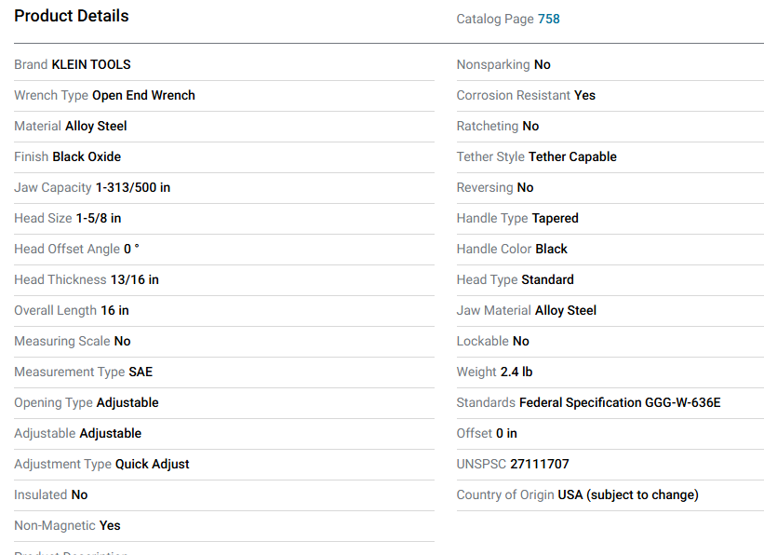Click the Head Type Standard value
764x555 pixels.
pos(547,279)
